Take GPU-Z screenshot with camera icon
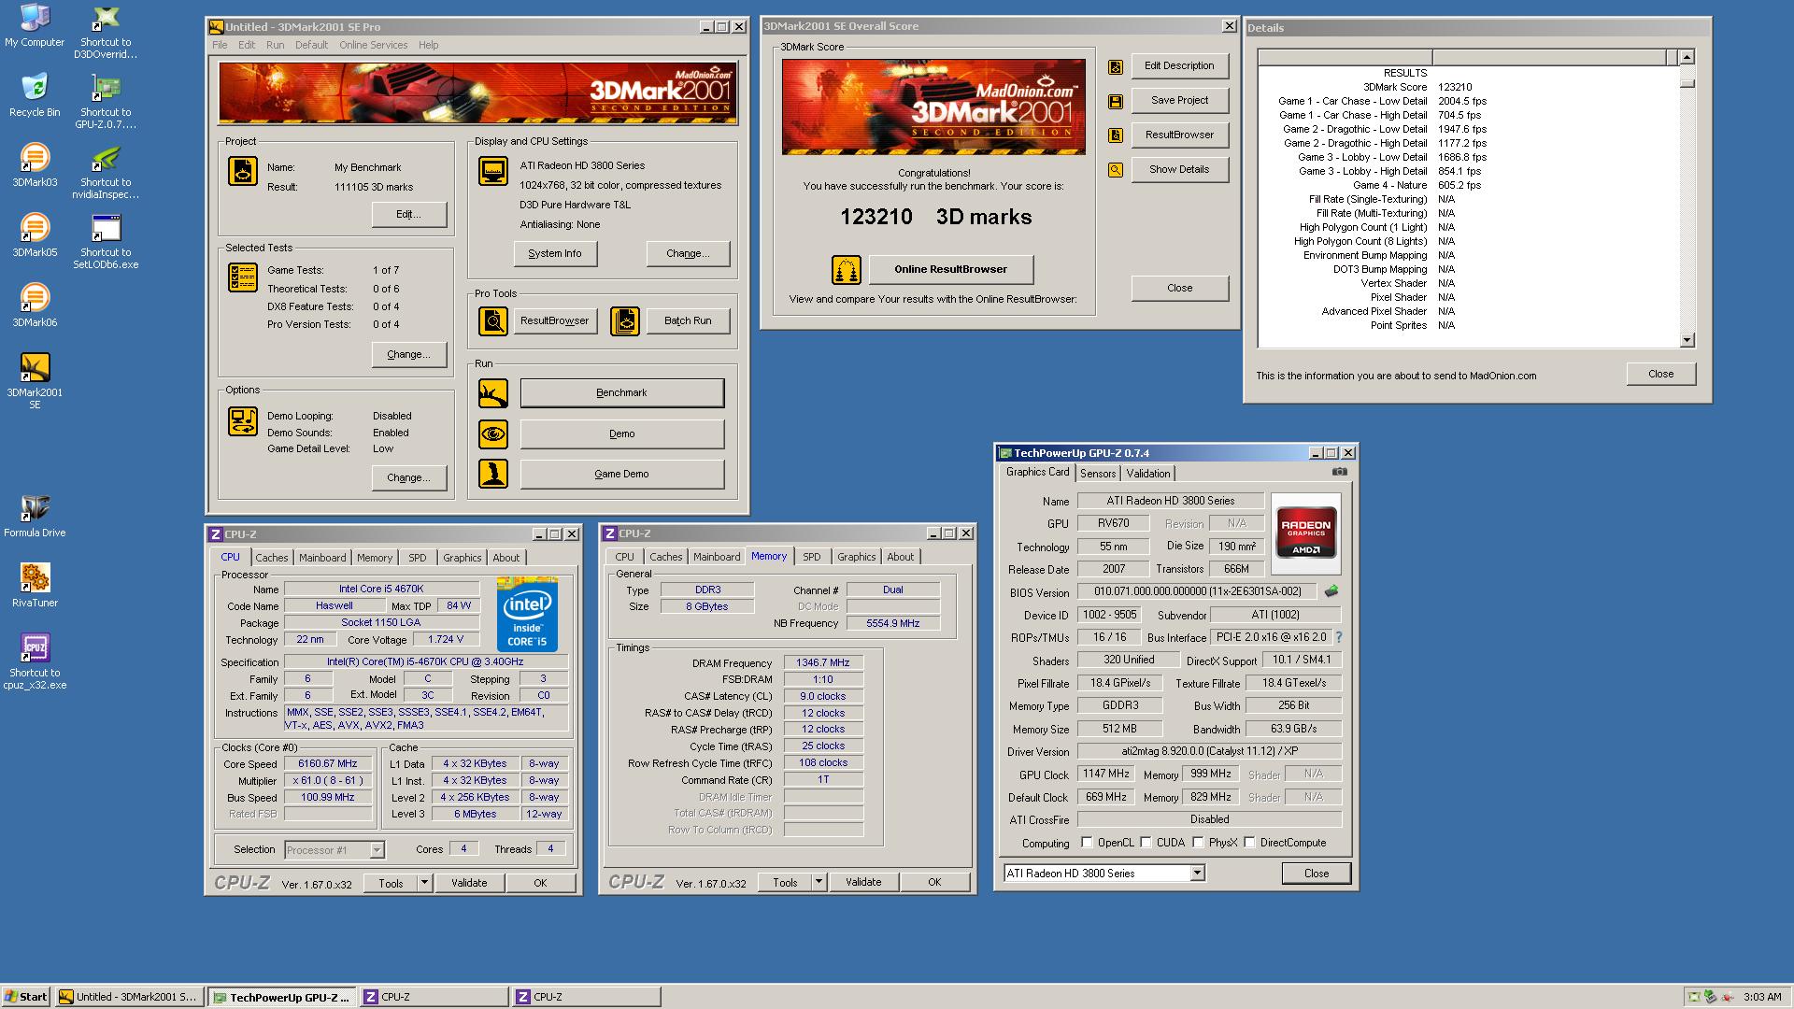 [1340, 472]
